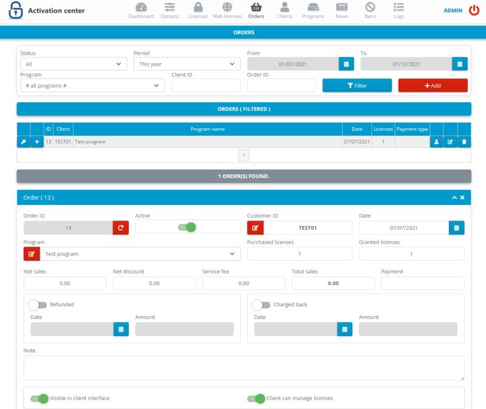Go to the Clients page
This screenshot has width=486, height=409.
pyautogui.click(x=284, y=10)
